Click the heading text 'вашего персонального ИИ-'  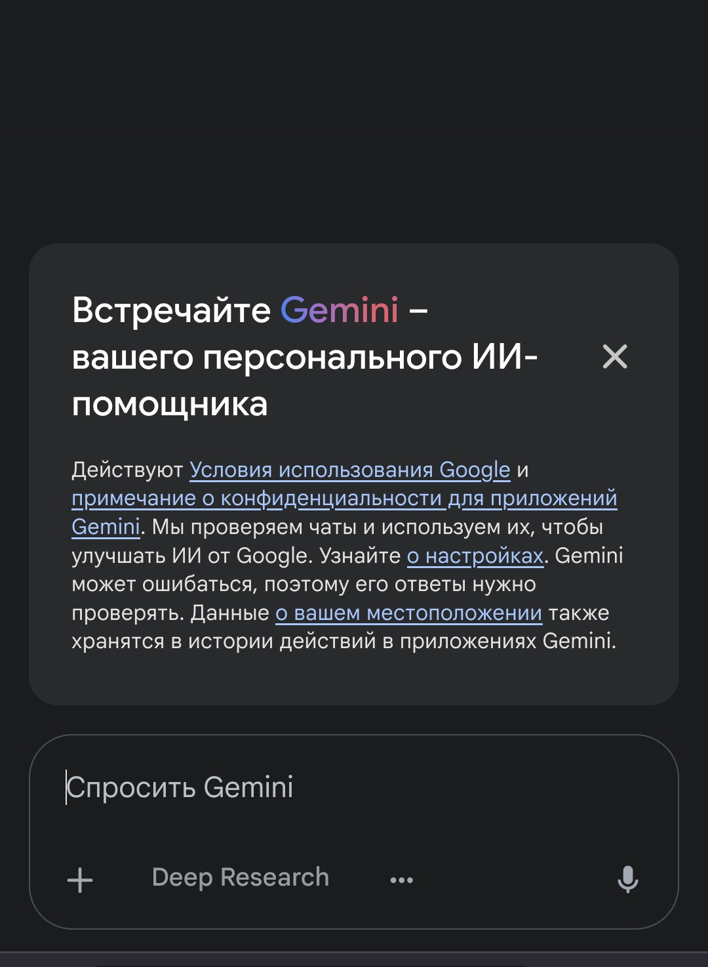[304, 358]
